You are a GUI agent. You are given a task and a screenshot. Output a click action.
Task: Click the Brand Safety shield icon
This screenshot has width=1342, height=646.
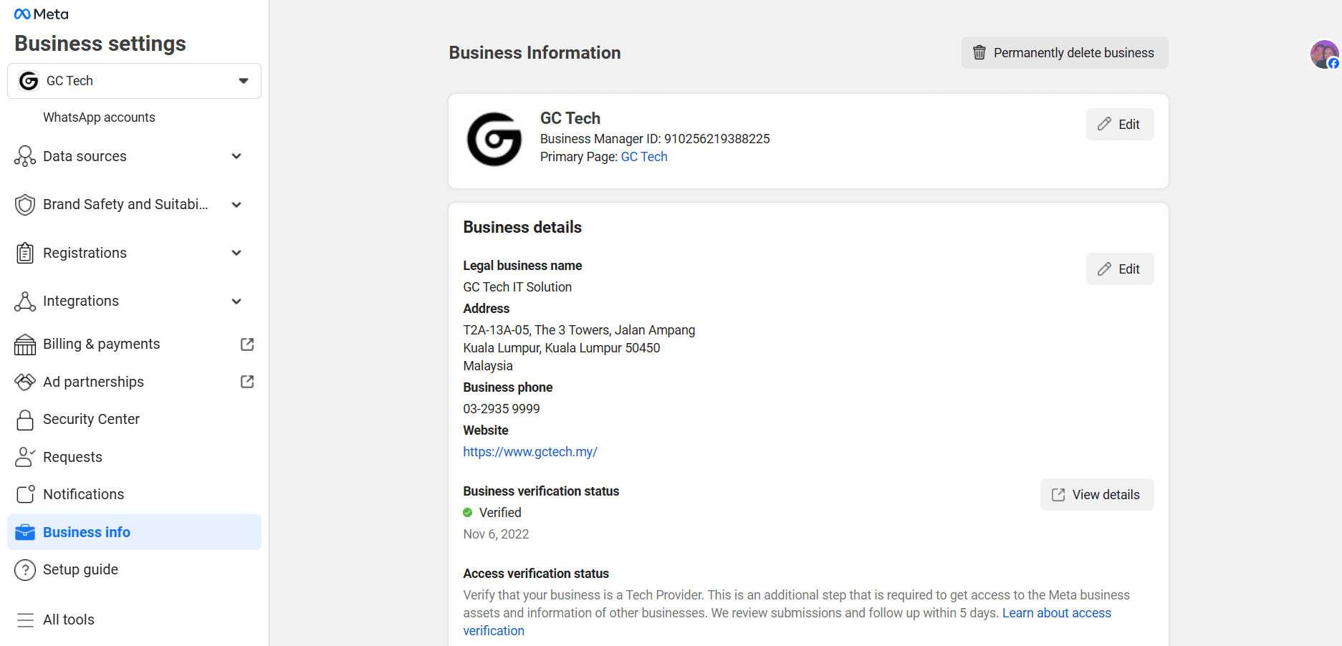(x=25, y=205)
